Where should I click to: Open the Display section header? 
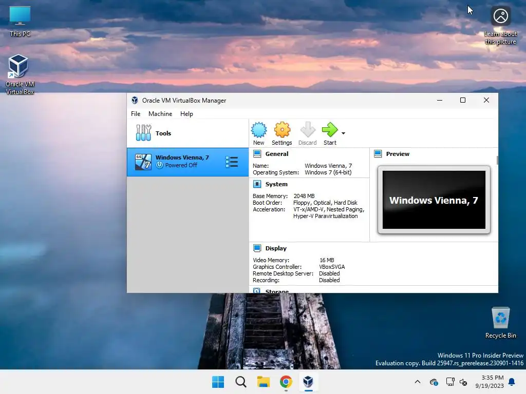276,248
